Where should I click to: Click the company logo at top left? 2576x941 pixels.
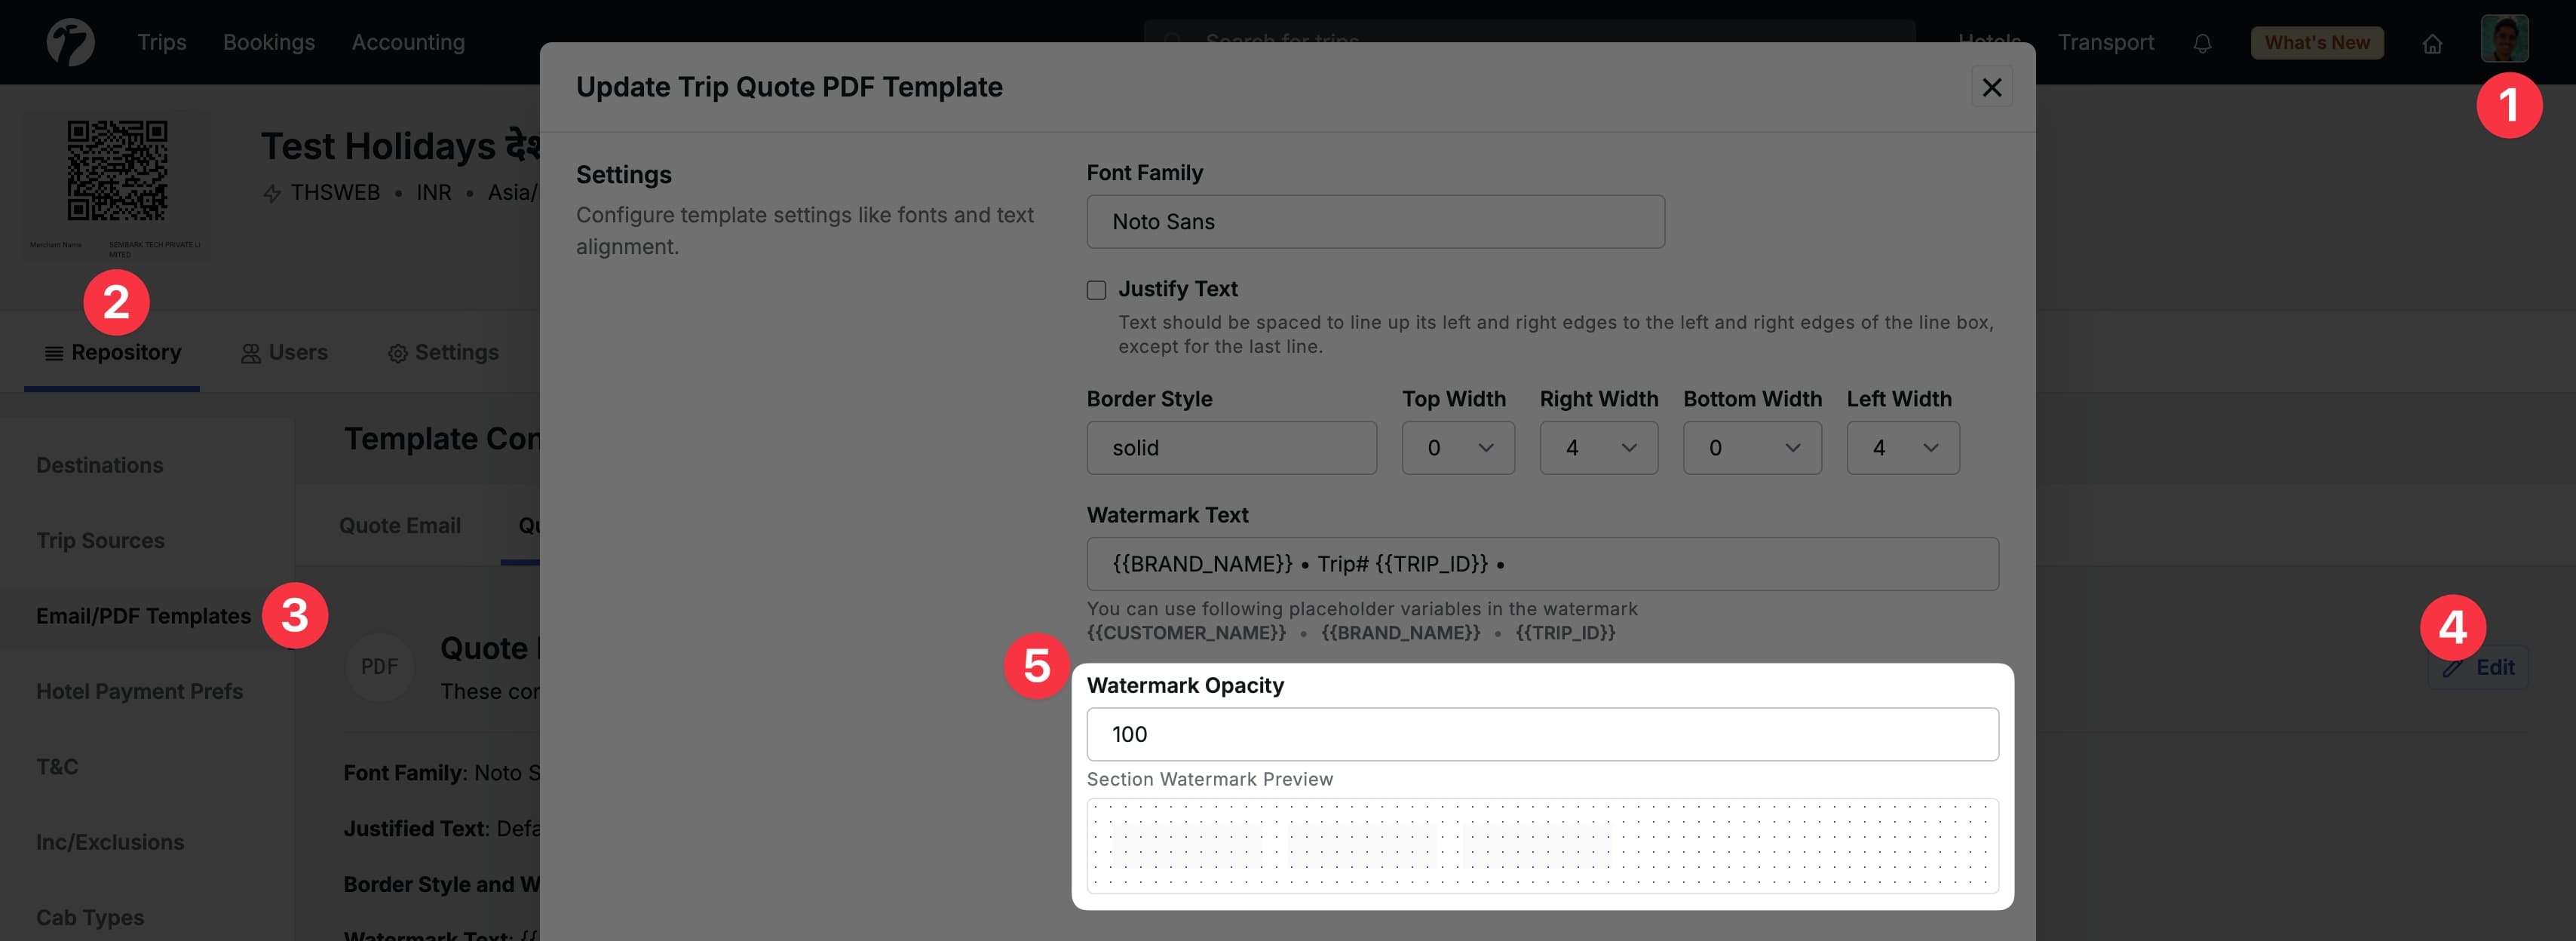70,42
